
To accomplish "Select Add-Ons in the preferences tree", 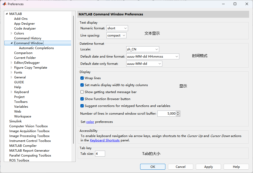I will [21, 19].
